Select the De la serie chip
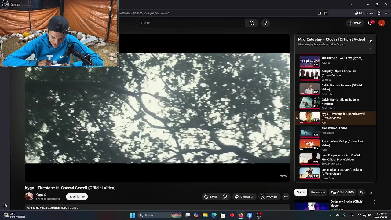This screenshot has width=391, height=220. pos(318,193)
